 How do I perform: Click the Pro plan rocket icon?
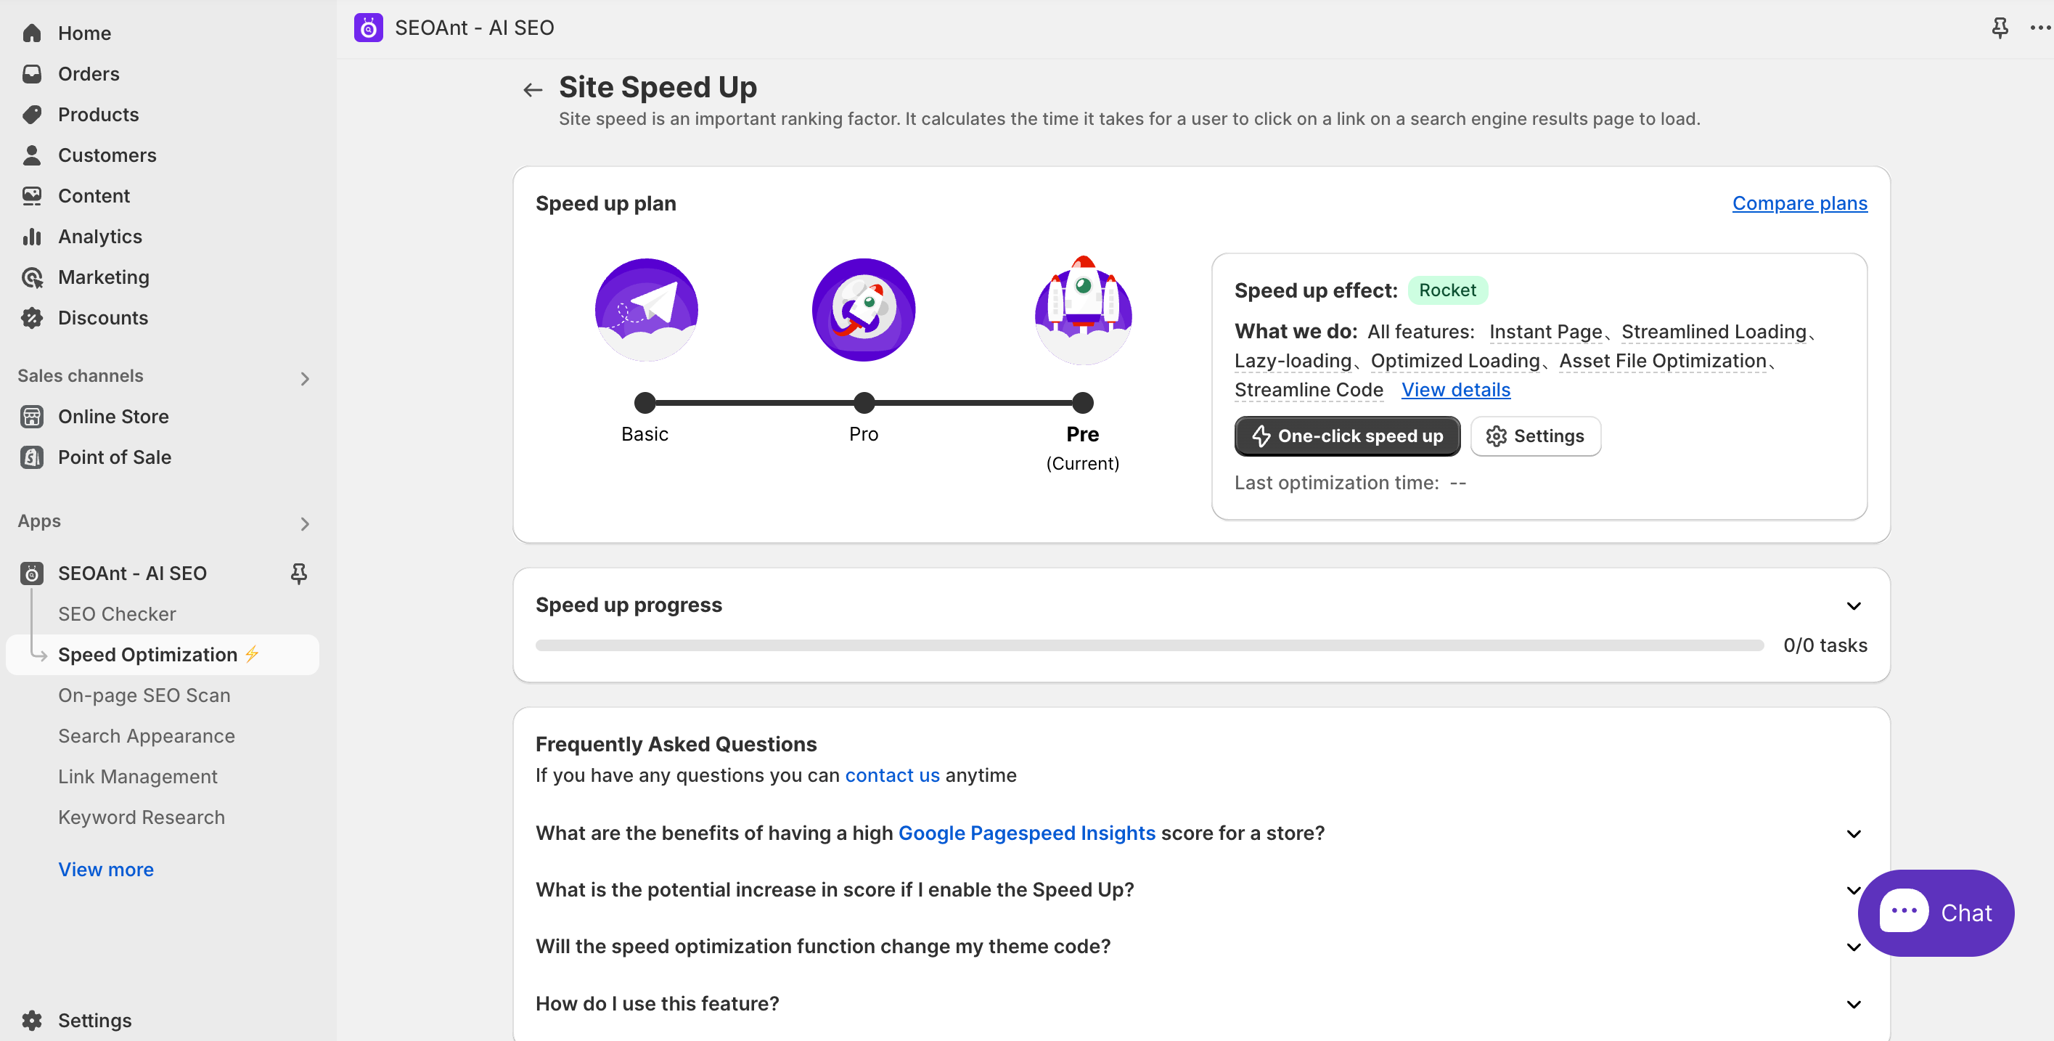(863, 309)
